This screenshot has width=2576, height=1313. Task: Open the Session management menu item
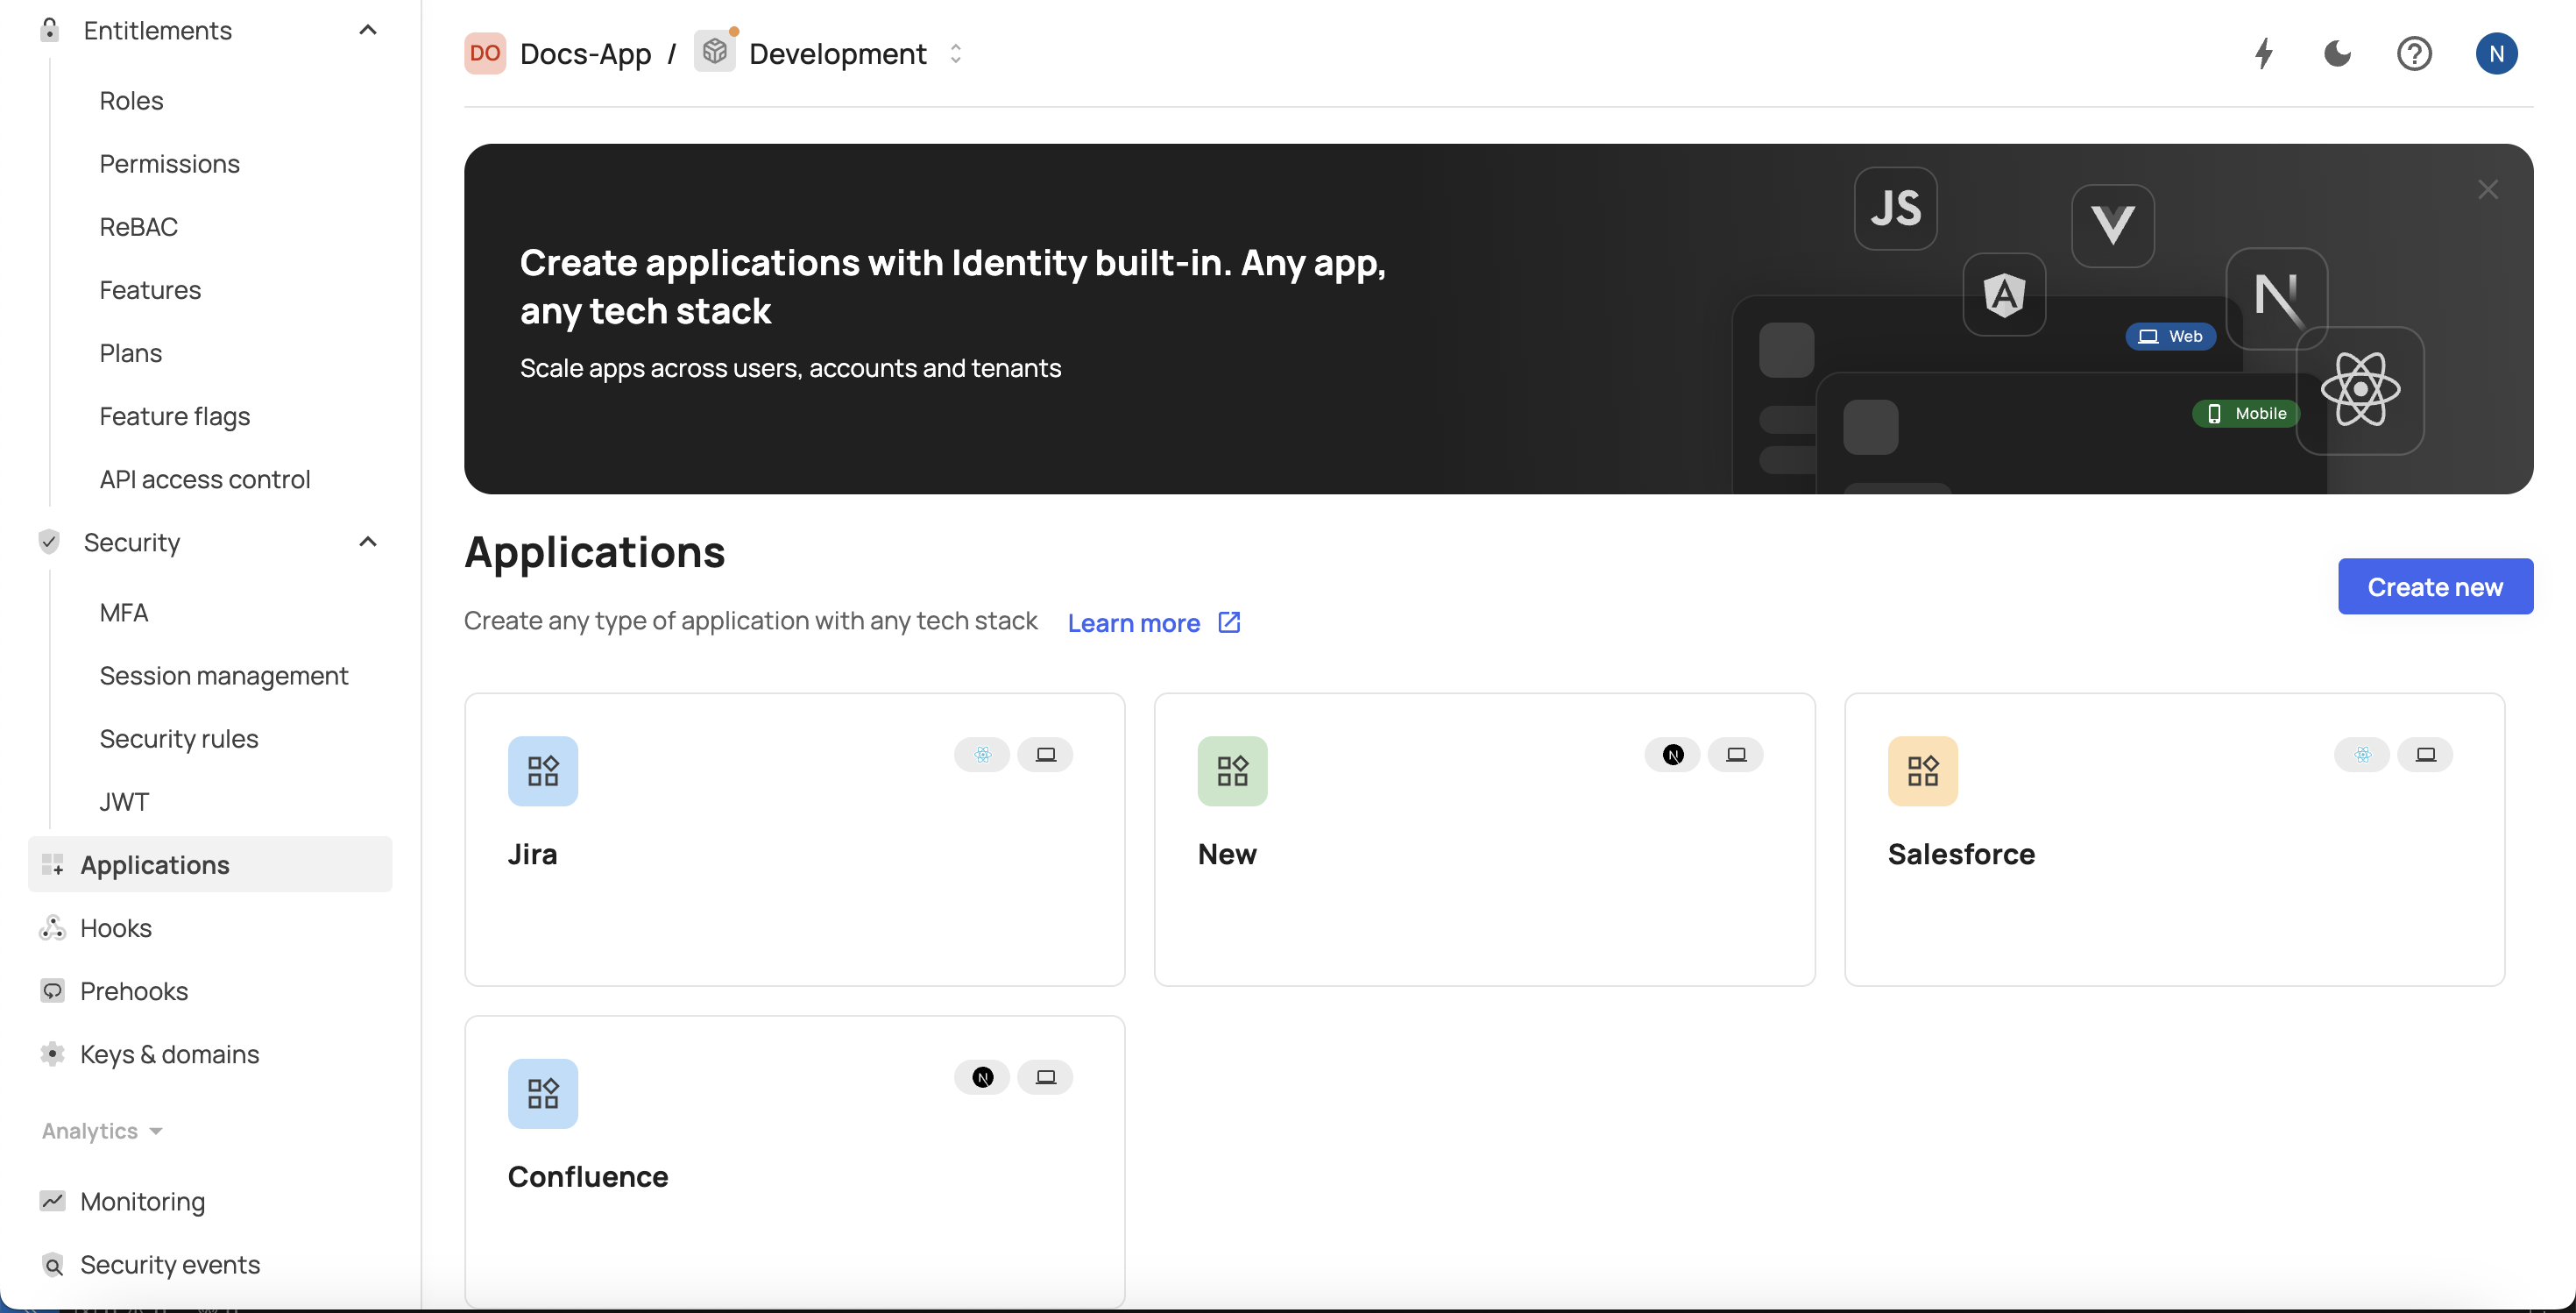223,675
